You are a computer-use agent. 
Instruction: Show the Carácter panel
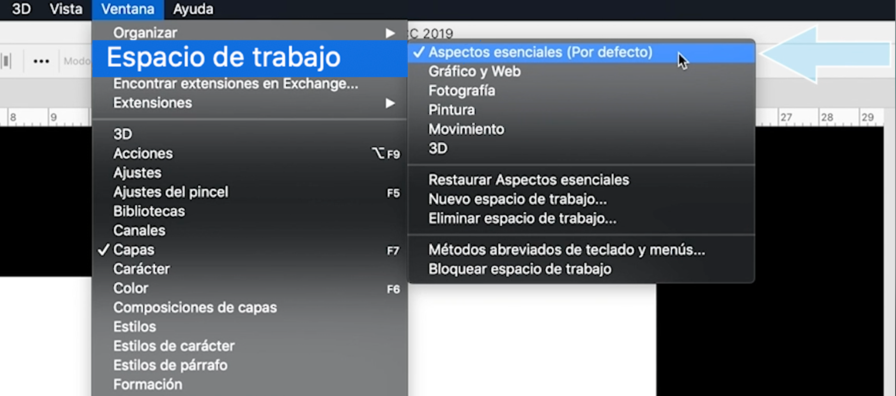pyautogui.click(x=250, y=269)
